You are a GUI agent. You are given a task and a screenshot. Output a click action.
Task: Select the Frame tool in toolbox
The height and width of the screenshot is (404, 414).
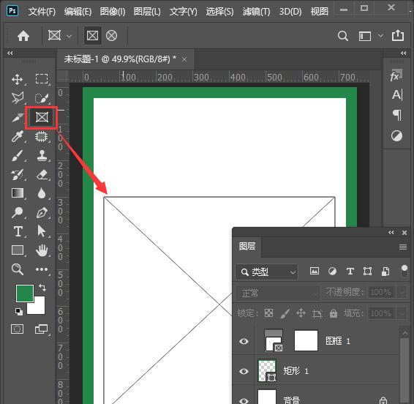[42, 117]
